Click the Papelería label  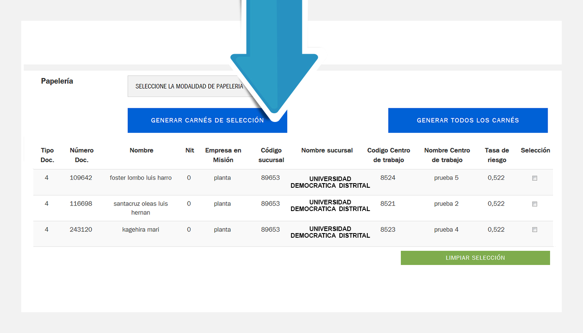(57, 81)
